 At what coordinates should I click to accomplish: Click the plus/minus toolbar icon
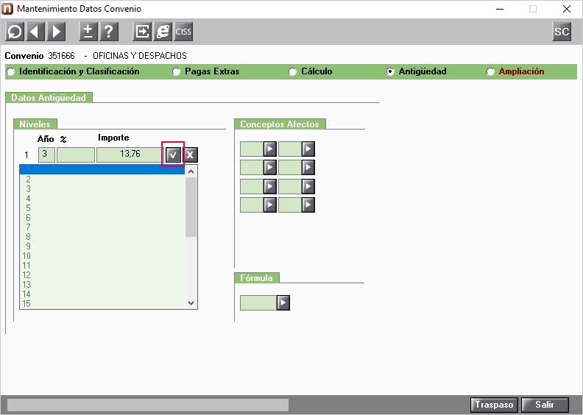click(88, 32)
